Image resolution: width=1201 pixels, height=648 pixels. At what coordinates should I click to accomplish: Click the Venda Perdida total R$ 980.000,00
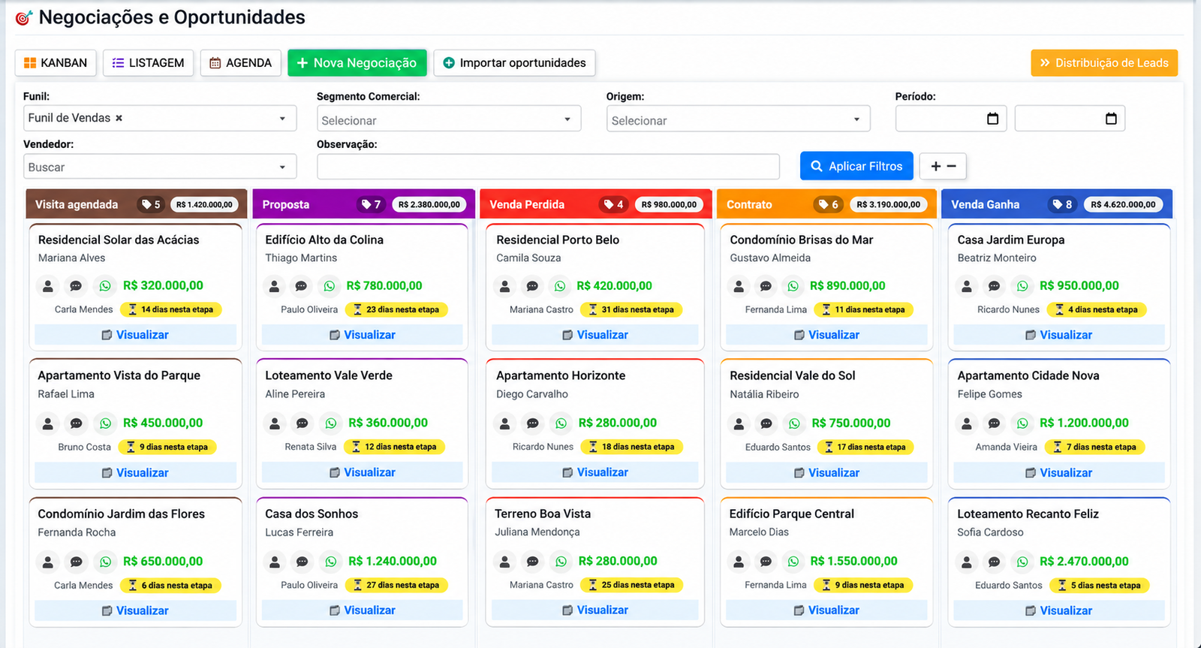coord(669,204)
